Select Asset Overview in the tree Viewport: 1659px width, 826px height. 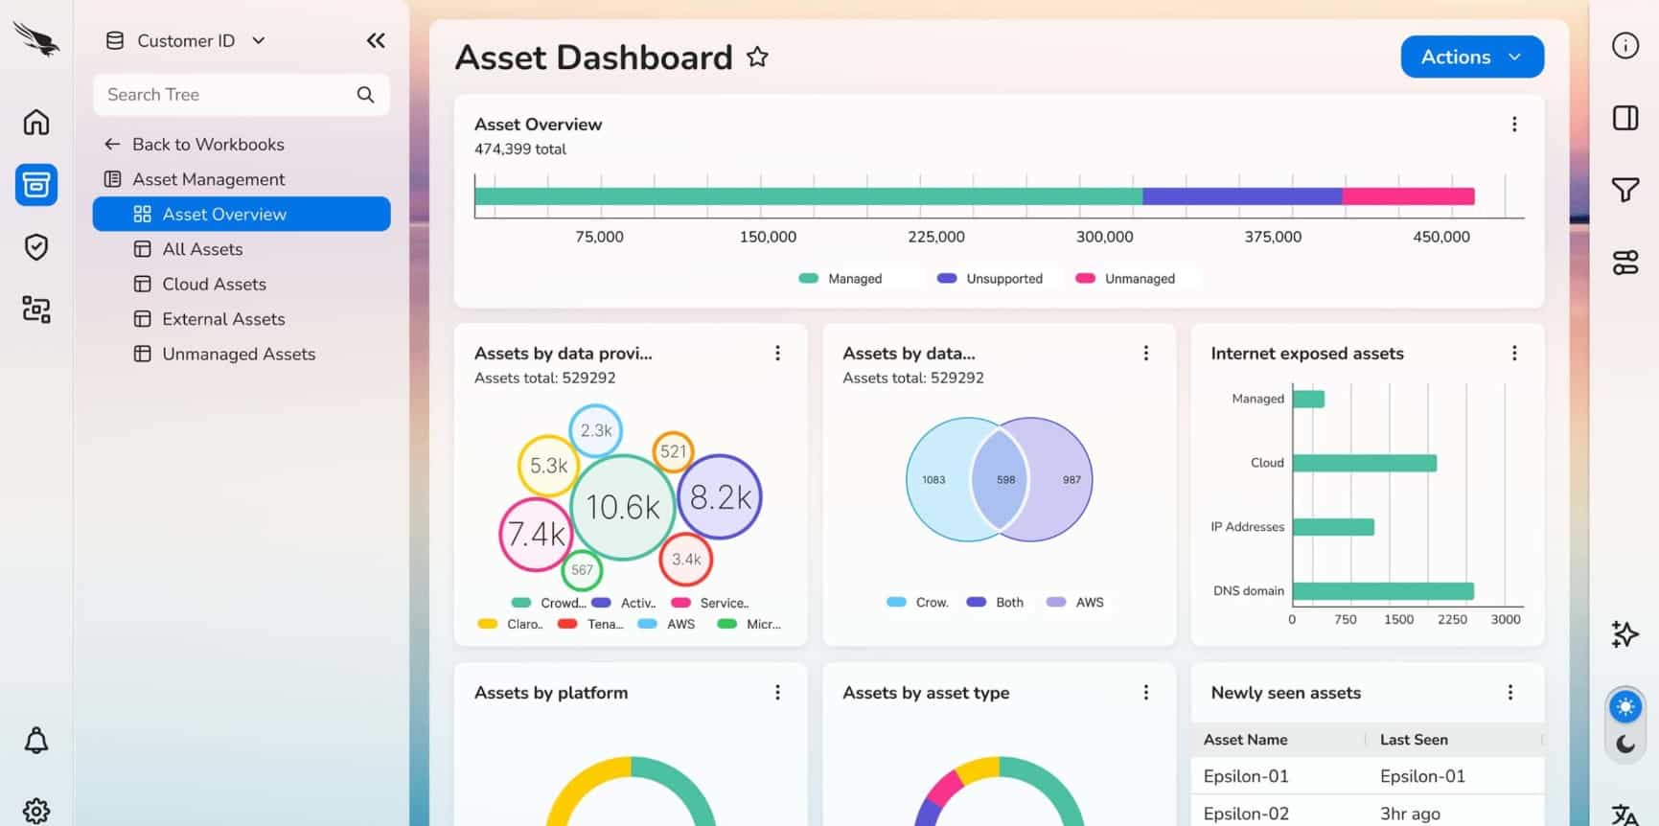tap(242, 214)
